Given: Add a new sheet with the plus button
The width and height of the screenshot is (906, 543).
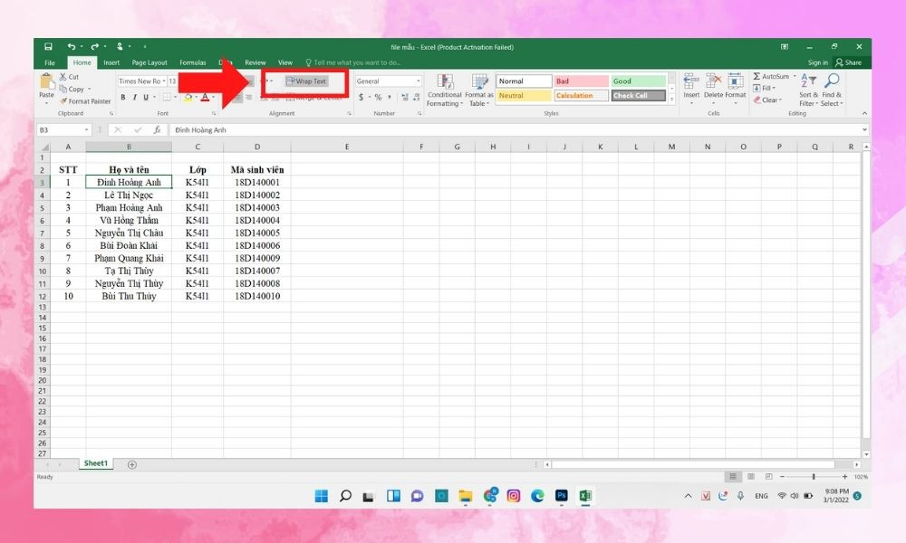Looking at the screenshot, I should click(x=131, y=463).
